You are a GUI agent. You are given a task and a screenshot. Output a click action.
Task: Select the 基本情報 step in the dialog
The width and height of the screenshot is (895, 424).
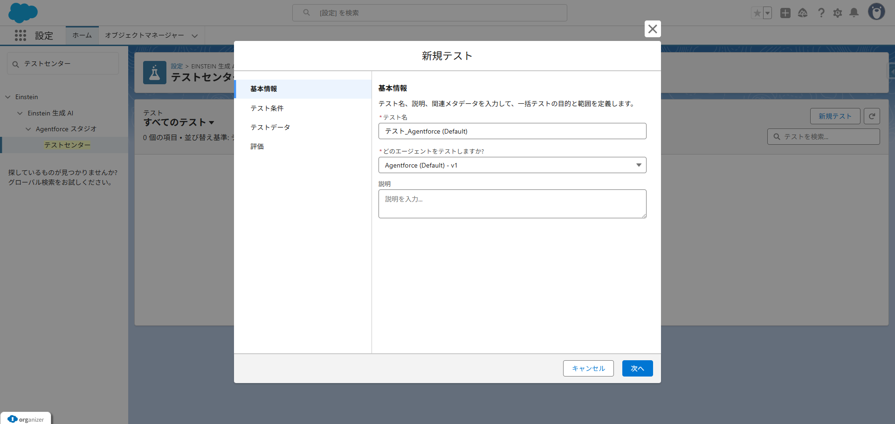pyautogui.click(x=303, y=89)
